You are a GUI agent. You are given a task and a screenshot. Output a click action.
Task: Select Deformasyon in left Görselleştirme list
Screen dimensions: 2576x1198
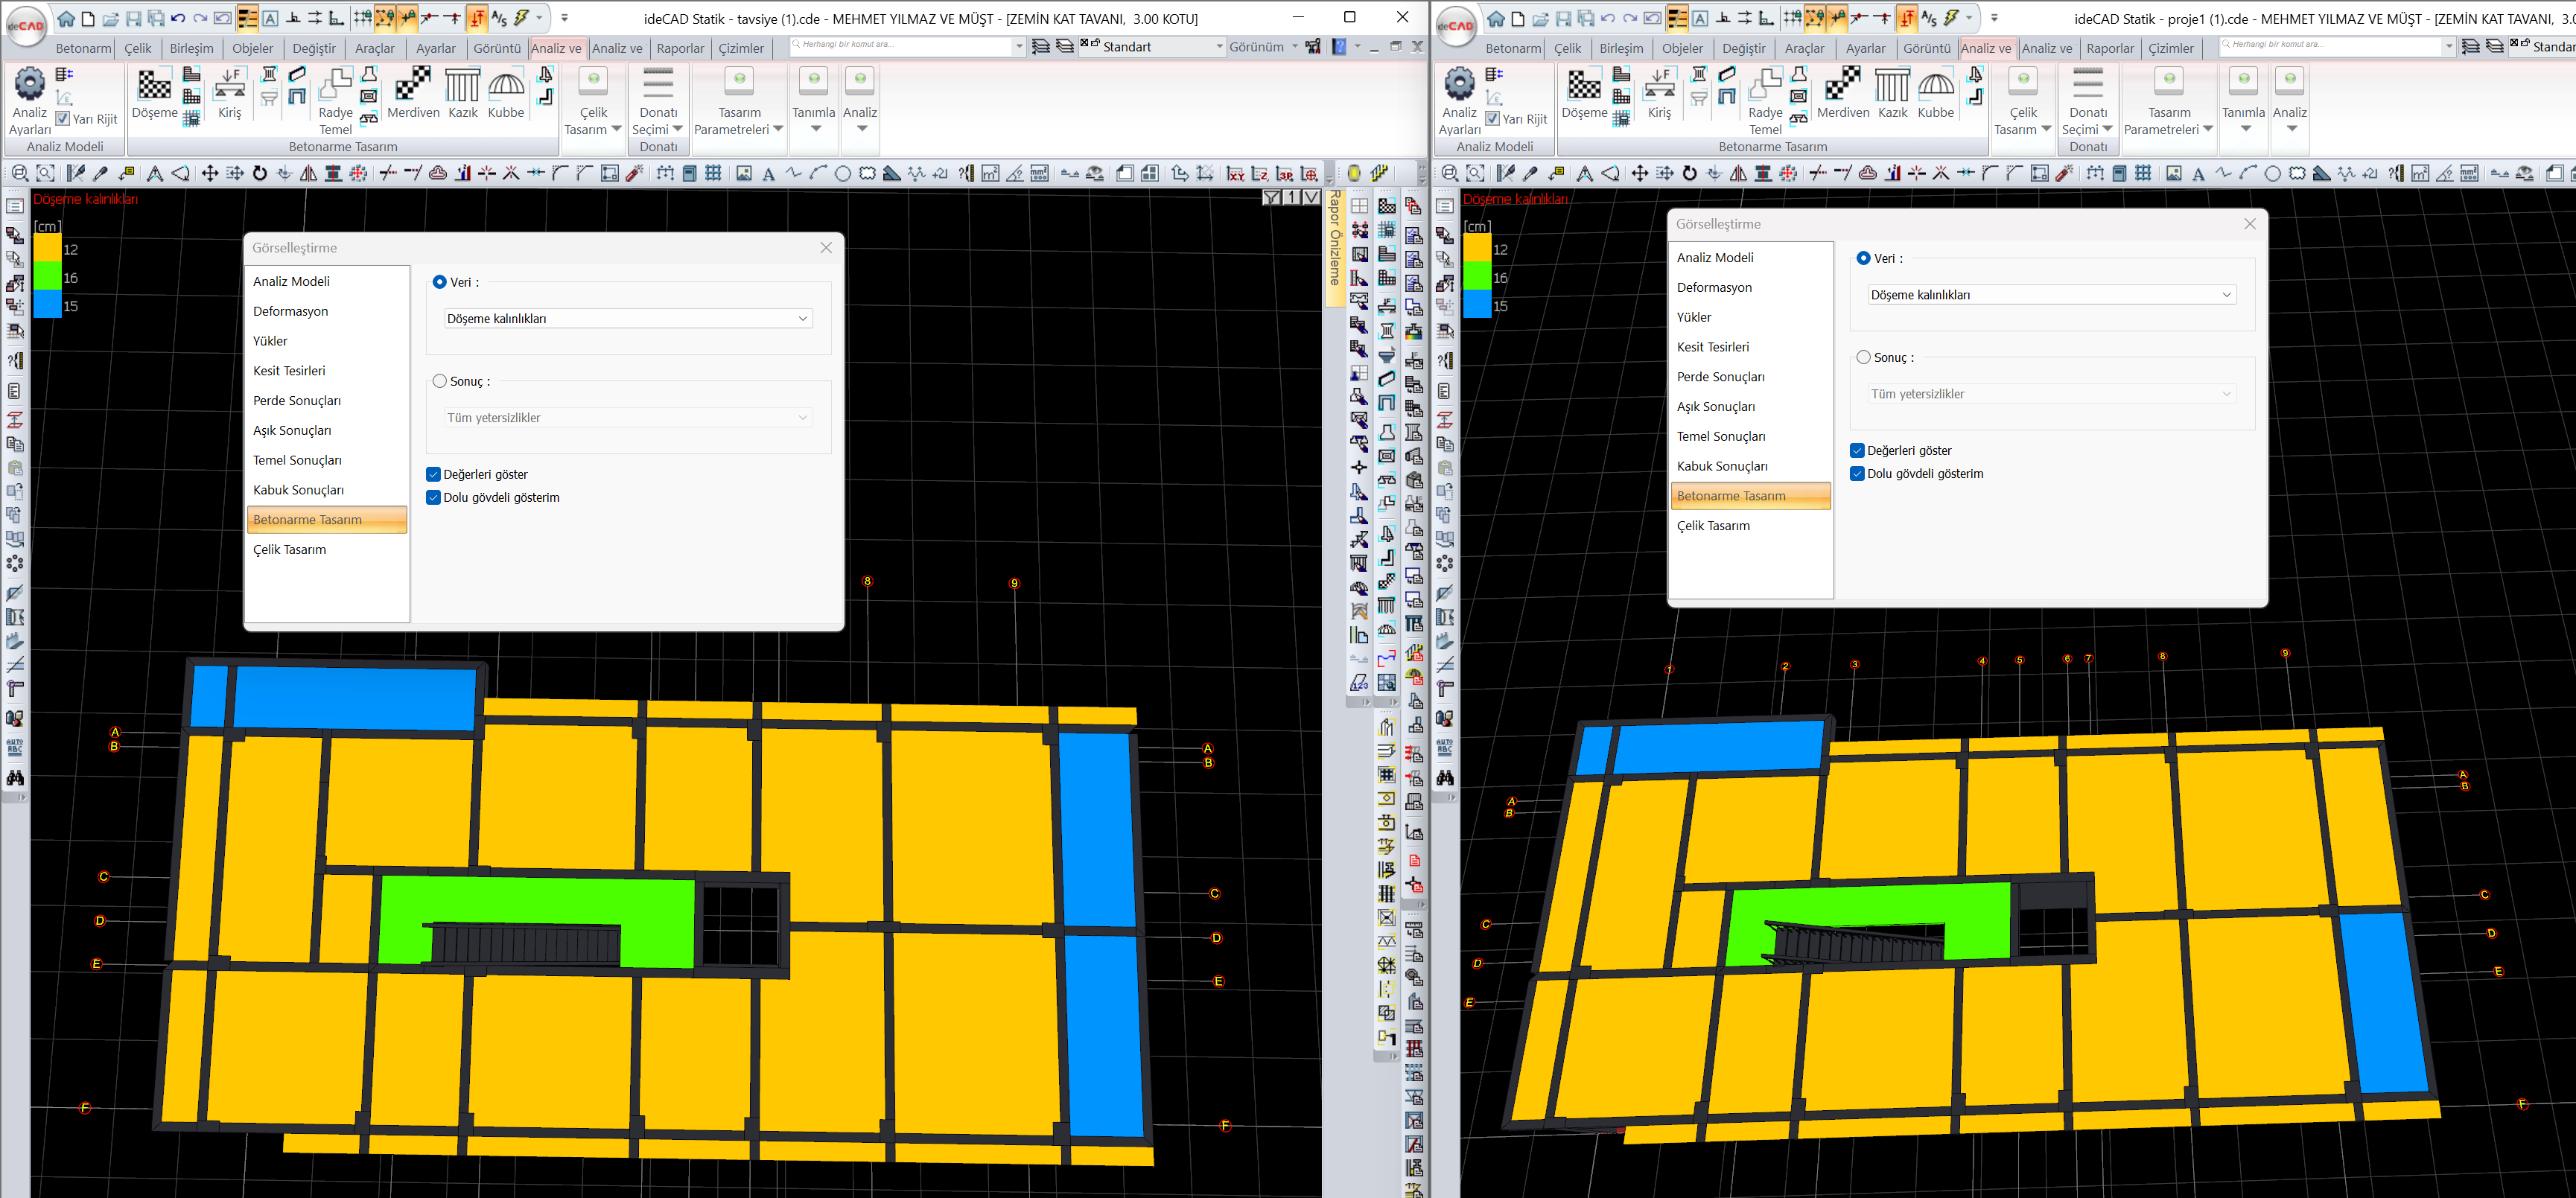[327, 311]
